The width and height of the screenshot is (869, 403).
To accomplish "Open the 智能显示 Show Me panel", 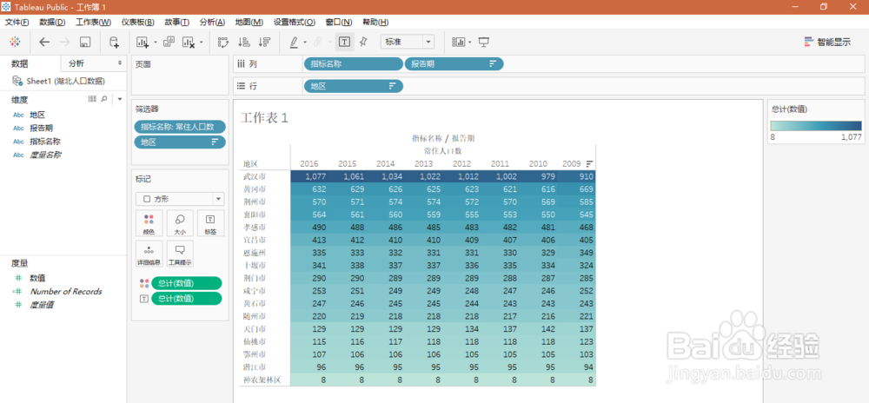I will point(827,42).
